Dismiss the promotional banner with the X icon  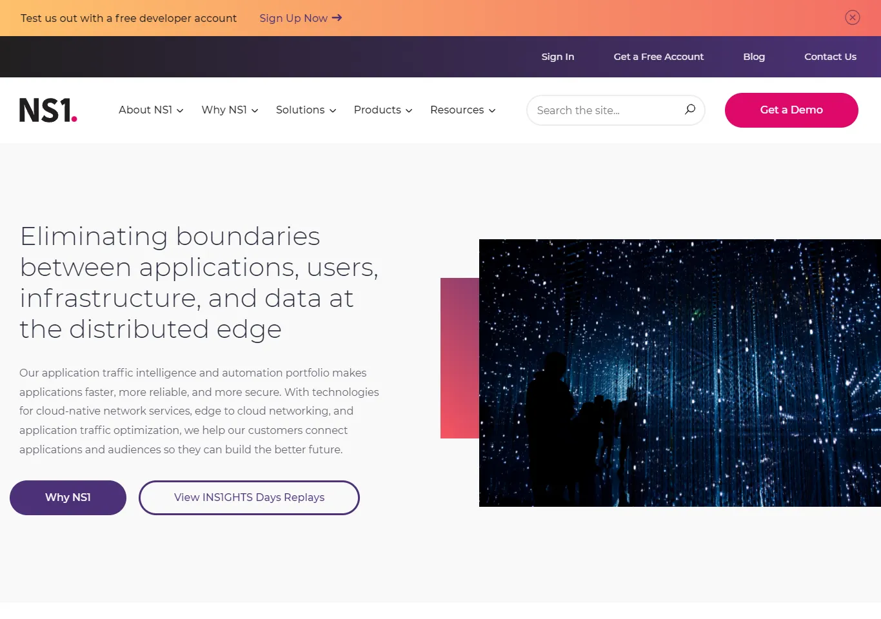coord(852,17)
